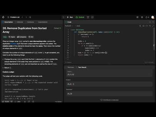Viewport: 156px width, 117px height.
Task: Go to the next problem arrow
Action: [26, 17]
